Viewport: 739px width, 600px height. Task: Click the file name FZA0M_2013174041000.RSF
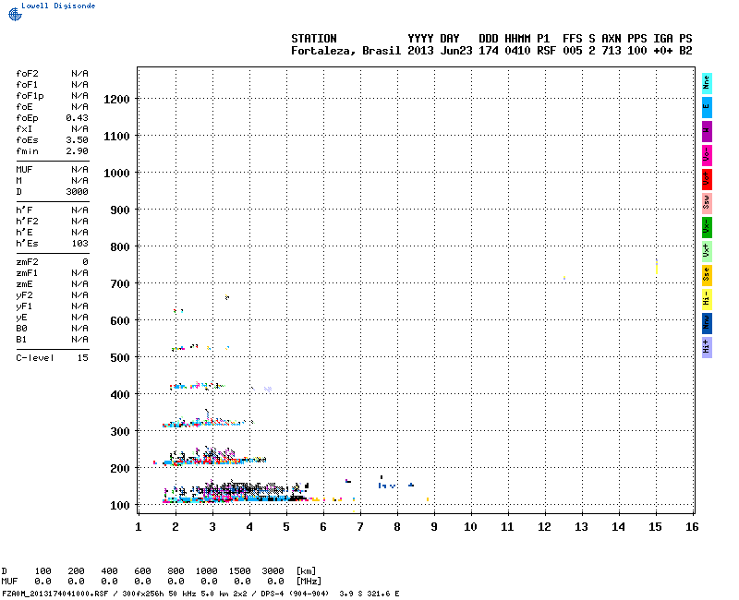pos(55,594)
